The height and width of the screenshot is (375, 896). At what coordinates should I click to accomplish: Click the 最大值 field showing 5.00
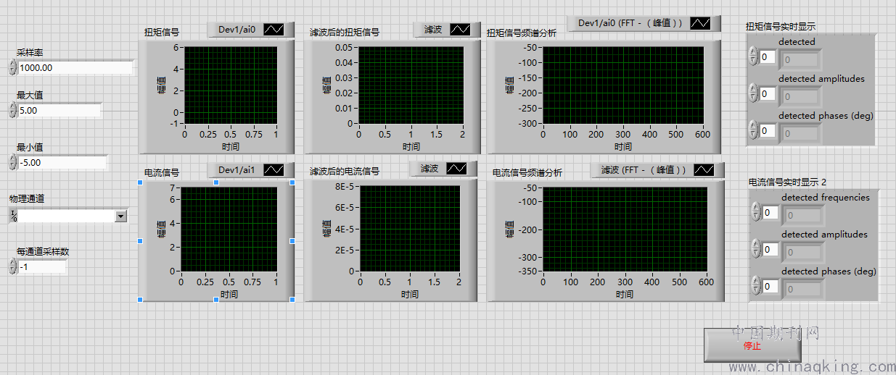(x=59, y=110)
